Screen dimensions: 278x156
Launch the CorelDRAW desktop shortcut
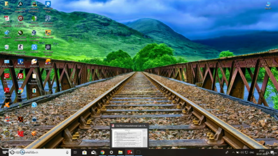pyautogui.click(x=20, y=36)
